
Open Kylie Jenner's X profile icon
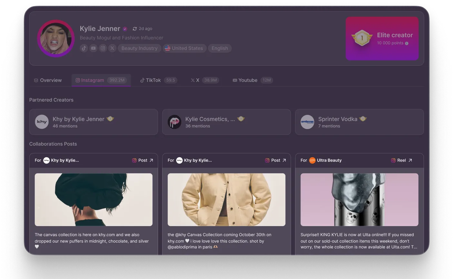point(112,48)
